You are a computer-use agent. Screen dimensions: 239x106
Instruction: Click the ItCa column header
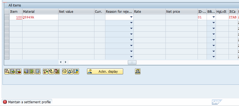pos(233,11)
